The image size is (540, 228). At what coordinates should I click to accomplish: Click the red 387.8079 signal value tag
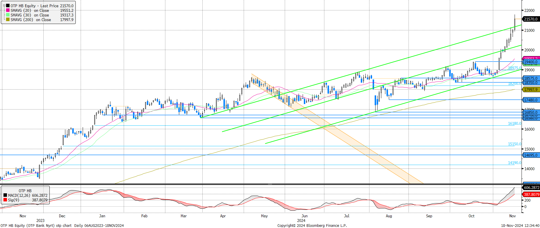click(531, 194)
